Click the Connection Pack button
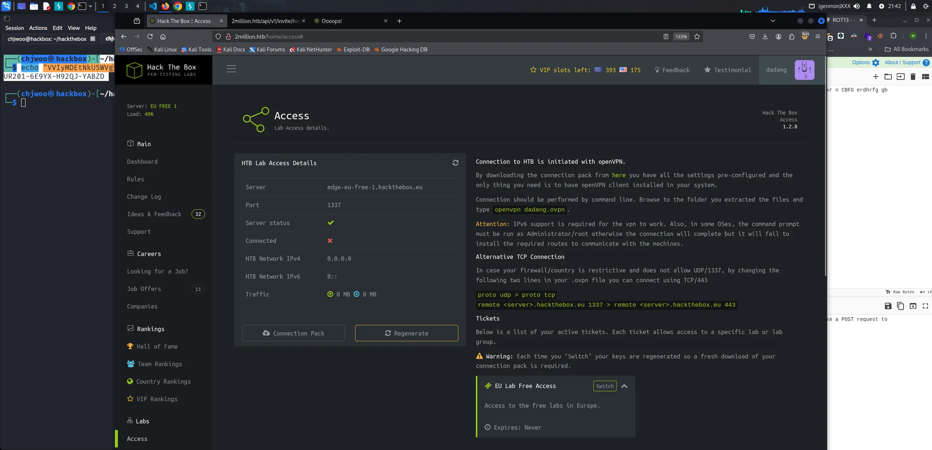Image resolution: width=932 pixels, height=450 pixels. click(293, 333)
